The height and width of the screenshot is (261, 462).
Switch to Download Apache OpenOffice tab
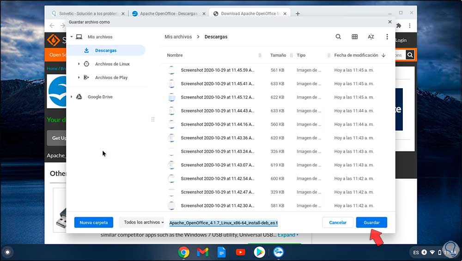click(249, 13)
